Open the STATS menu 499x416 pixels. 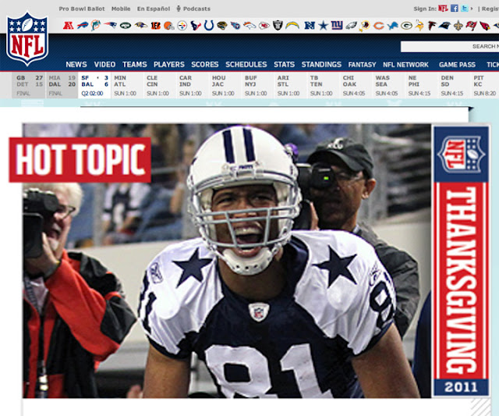(284, 64)
